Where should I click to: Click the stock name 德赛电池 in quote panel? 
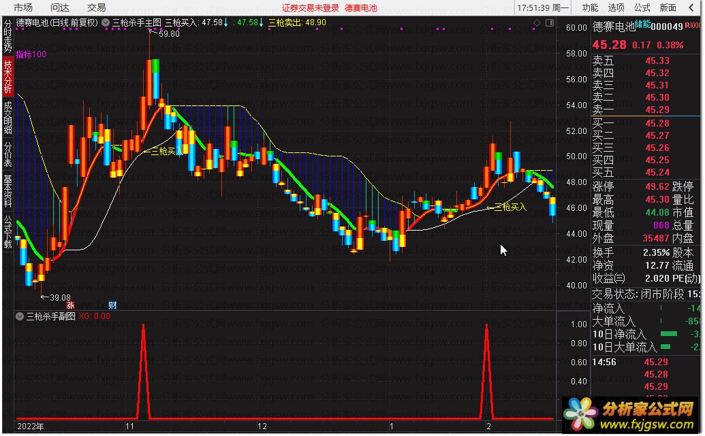pos(614,27)
